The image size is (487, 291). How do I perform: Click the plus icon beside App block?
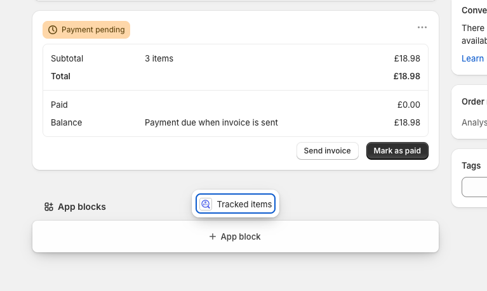pyautogui.click(x=213, y=236)
